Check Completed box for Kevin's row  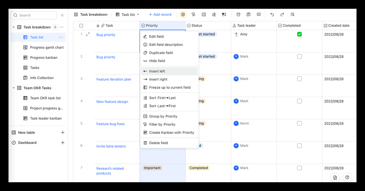click(299, 123)
